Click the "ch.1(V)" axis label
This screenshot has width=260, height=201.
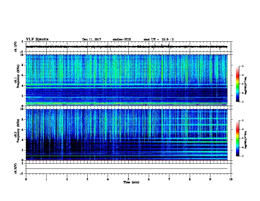click(x=15, y=47)
